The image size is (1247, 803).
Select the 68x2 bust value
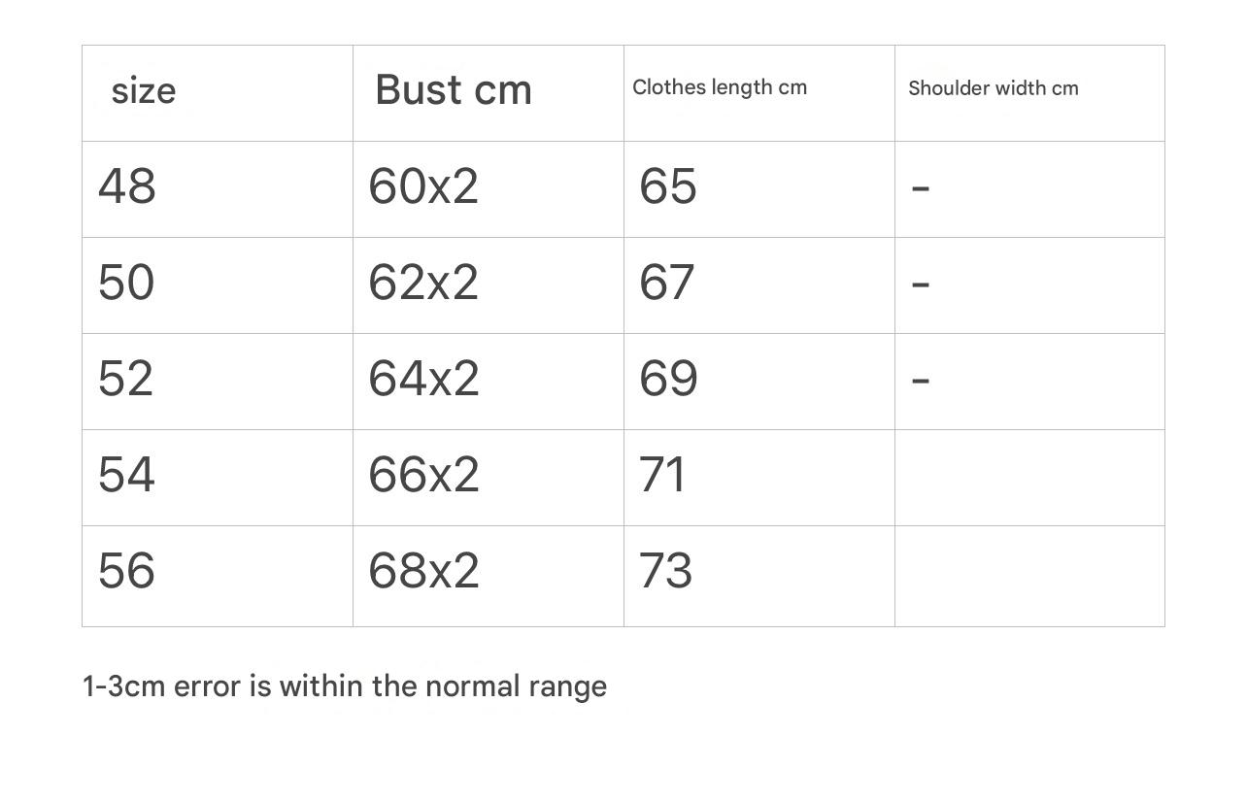pos(423,571)
